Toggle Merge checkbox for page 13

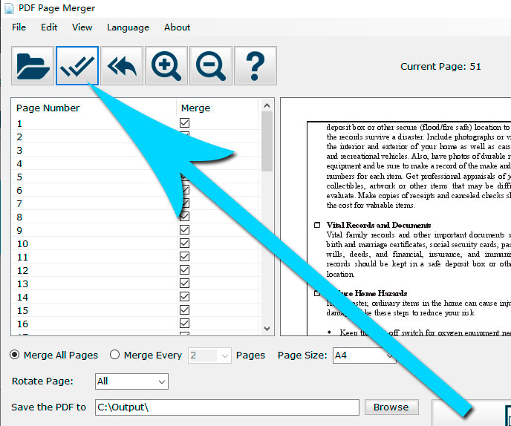coord(184,283)
